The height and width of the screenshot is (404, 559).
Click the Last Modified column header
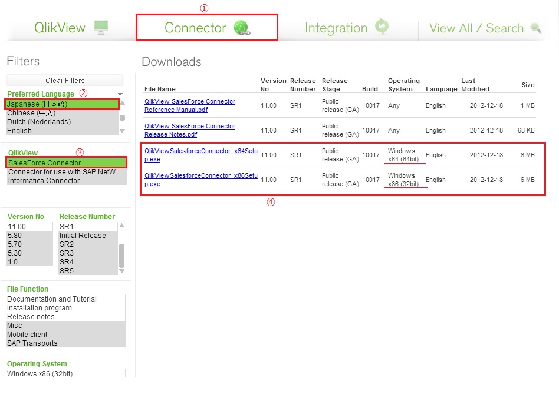[475, 85]
